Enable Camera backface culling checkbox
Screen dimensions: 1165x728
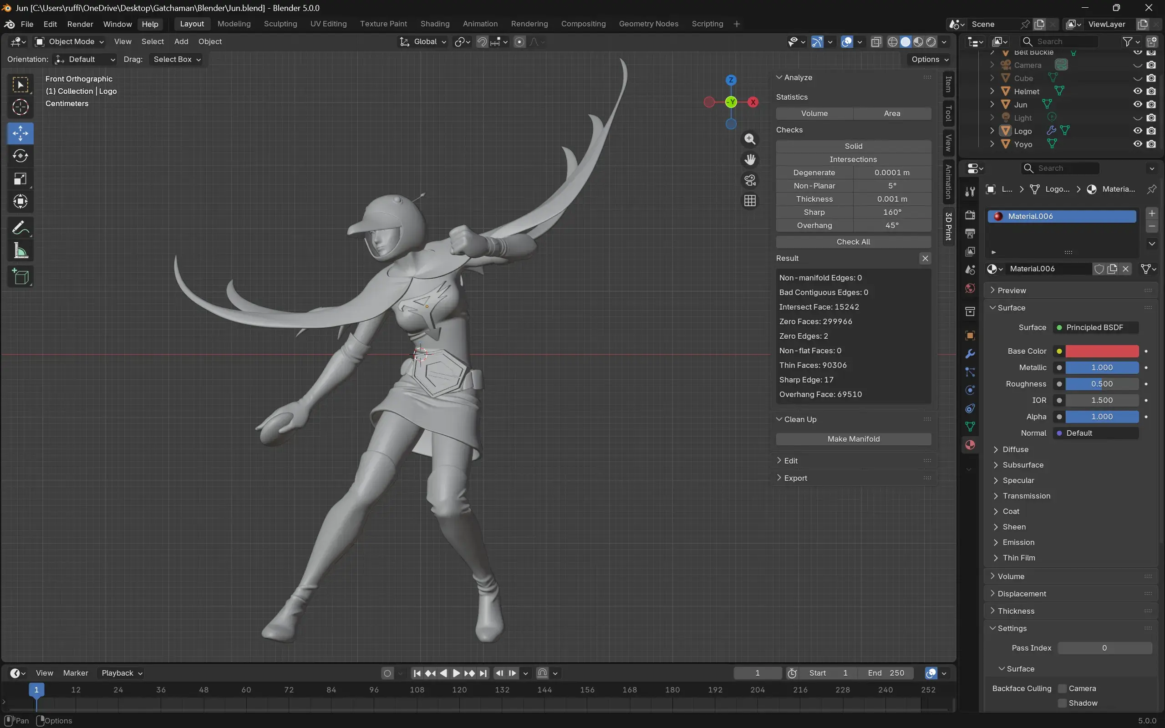(x=1062, y=688)
